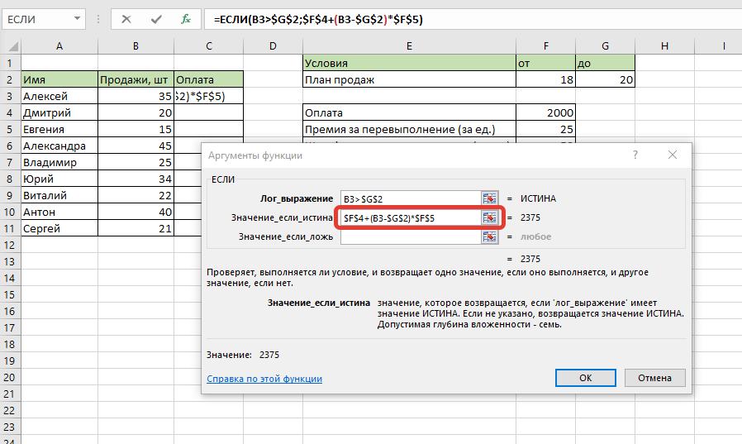Viewport: 742px width, 444px height.
Task: Click the Условия header cell
Action: click(x=409, y=63)
